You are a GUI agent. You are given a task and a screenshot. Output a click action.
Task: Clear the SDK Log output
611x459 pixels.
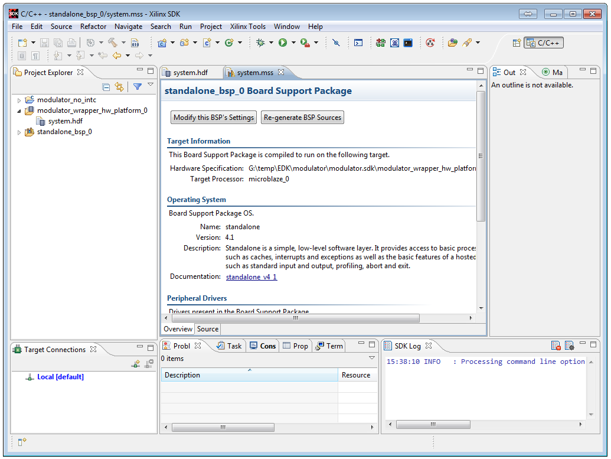coord(556,346)
